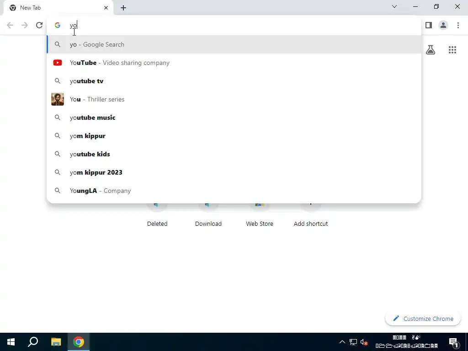Select 'yo - Google Search' suggestion
This screenshot has width=468, height=351.
coord(234,44)
